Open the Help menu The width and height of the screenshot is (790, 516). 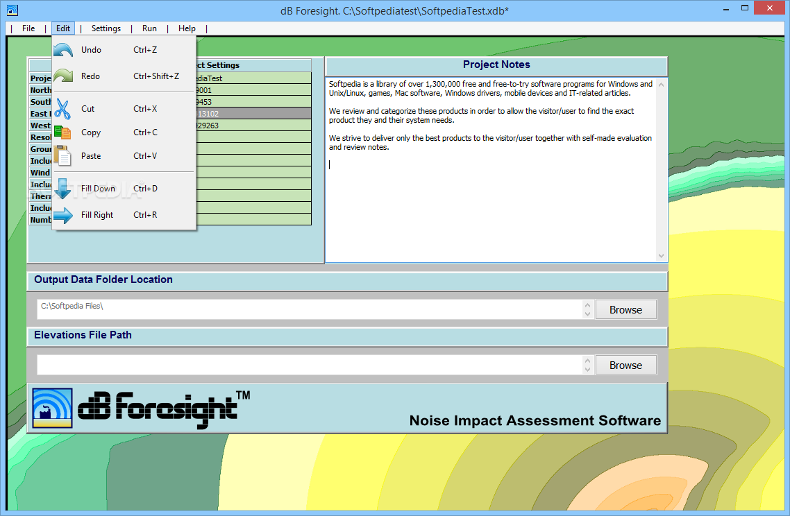tap(187, 28)
